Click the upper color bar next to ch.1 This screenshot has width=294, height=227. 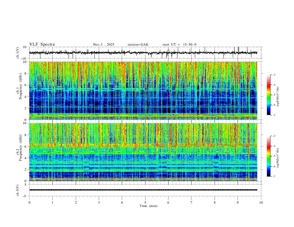click(x=268, y=95)
